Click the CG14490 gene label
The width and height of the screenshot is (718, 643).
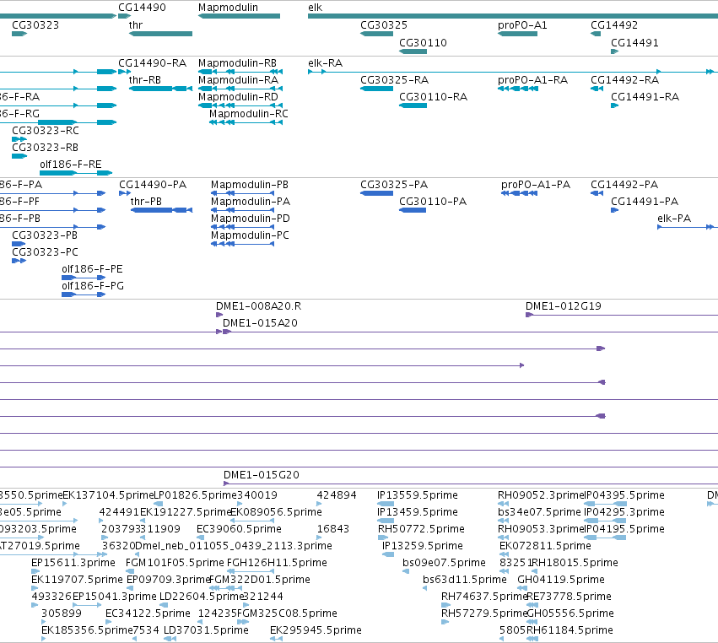[142, 8]
